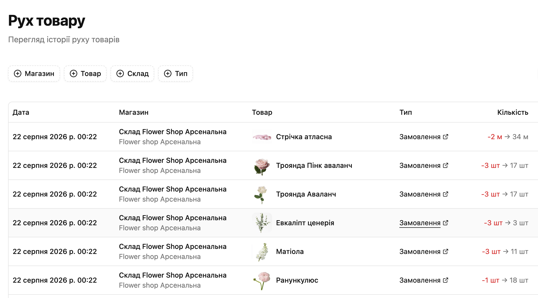
Task: Click external link icon for Евкаліпт ценерія order
Action: (x=446, y=223)
